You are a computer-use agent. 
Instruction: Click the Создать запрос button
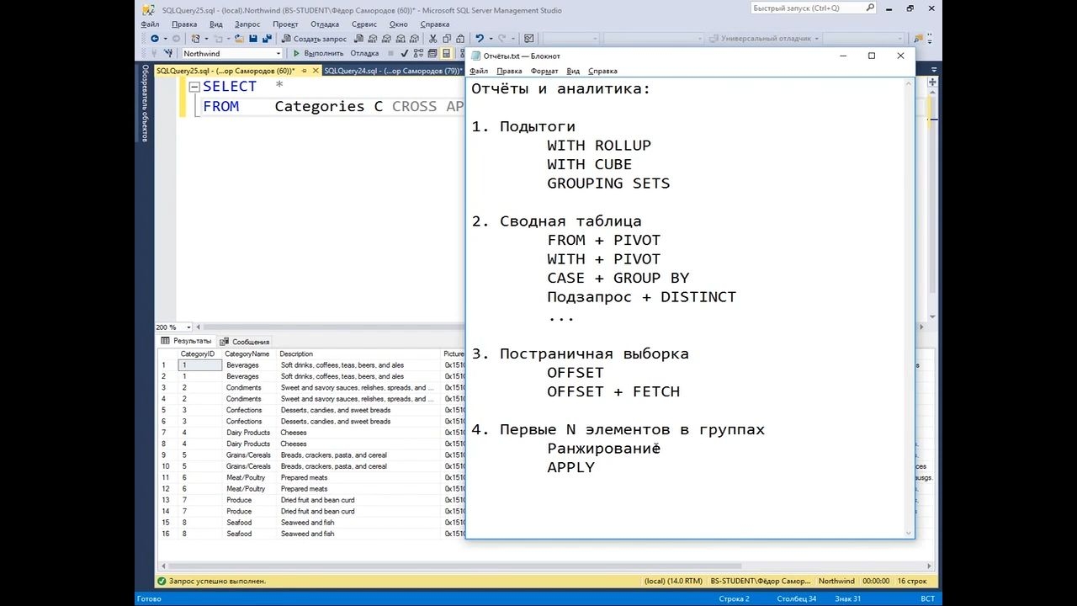314,39
